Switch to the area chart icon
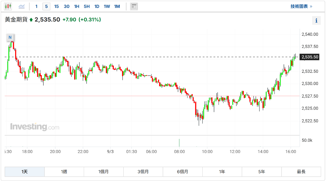This screenshot has height=182, width=326. pos(22,6)
